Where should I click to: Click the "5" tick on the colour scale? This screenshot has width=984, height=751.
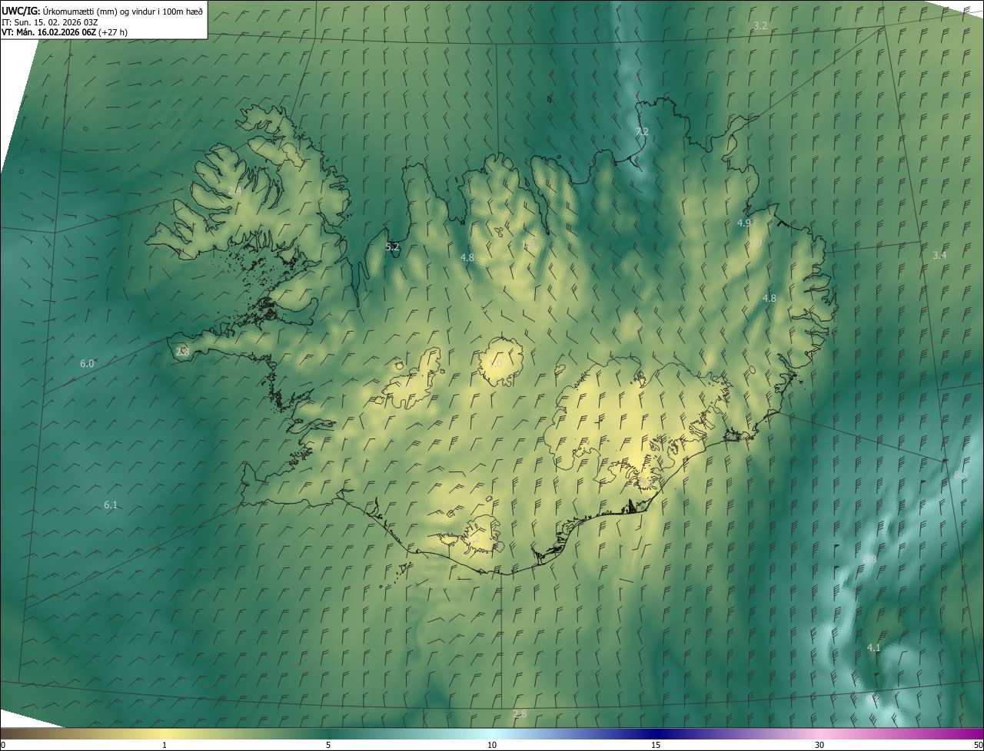point(328,745)
